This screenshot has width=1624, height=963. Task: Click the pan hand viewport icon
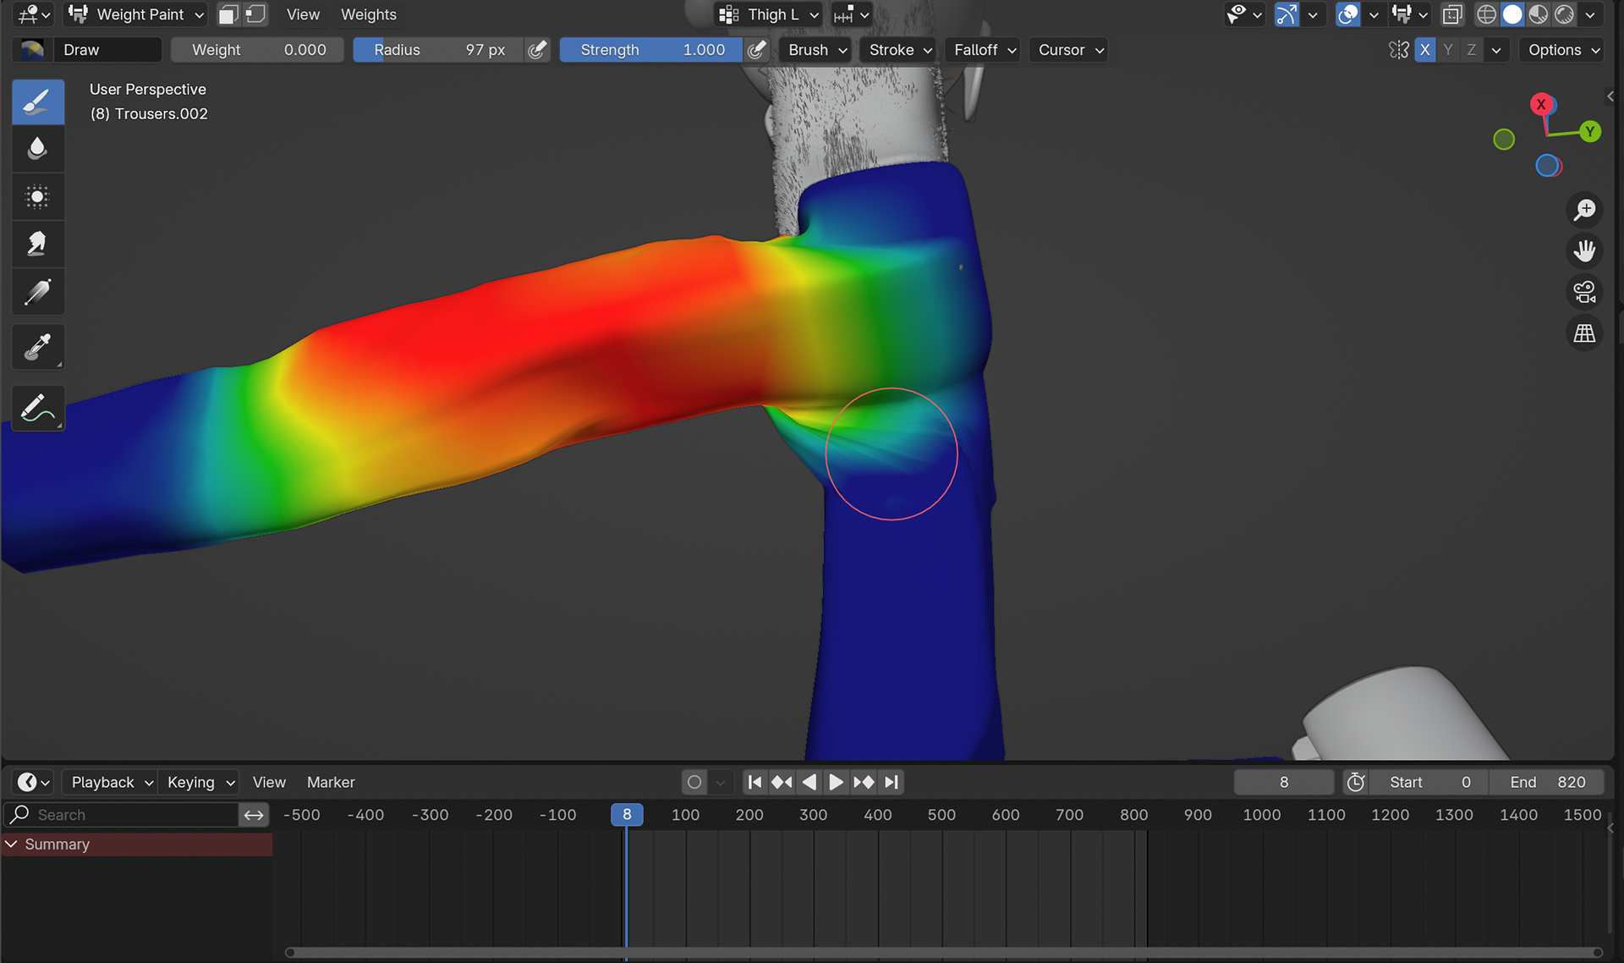point(1584,251)
